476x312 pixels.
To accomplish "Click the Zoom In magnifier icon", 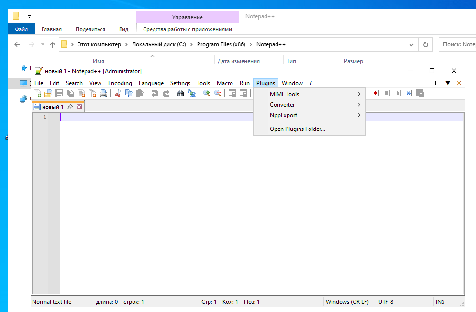I will click(x=207, y=93).
